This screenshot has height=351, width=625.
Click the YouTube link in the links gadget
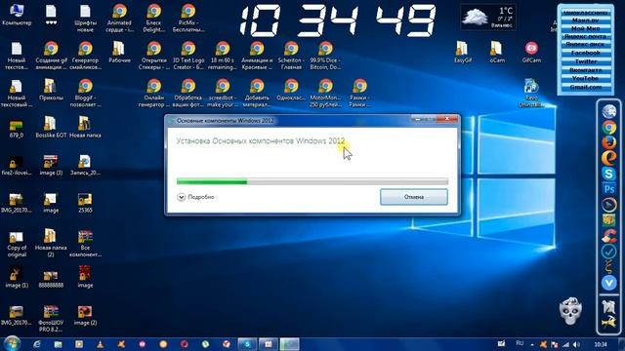click(x=586, y=78)
